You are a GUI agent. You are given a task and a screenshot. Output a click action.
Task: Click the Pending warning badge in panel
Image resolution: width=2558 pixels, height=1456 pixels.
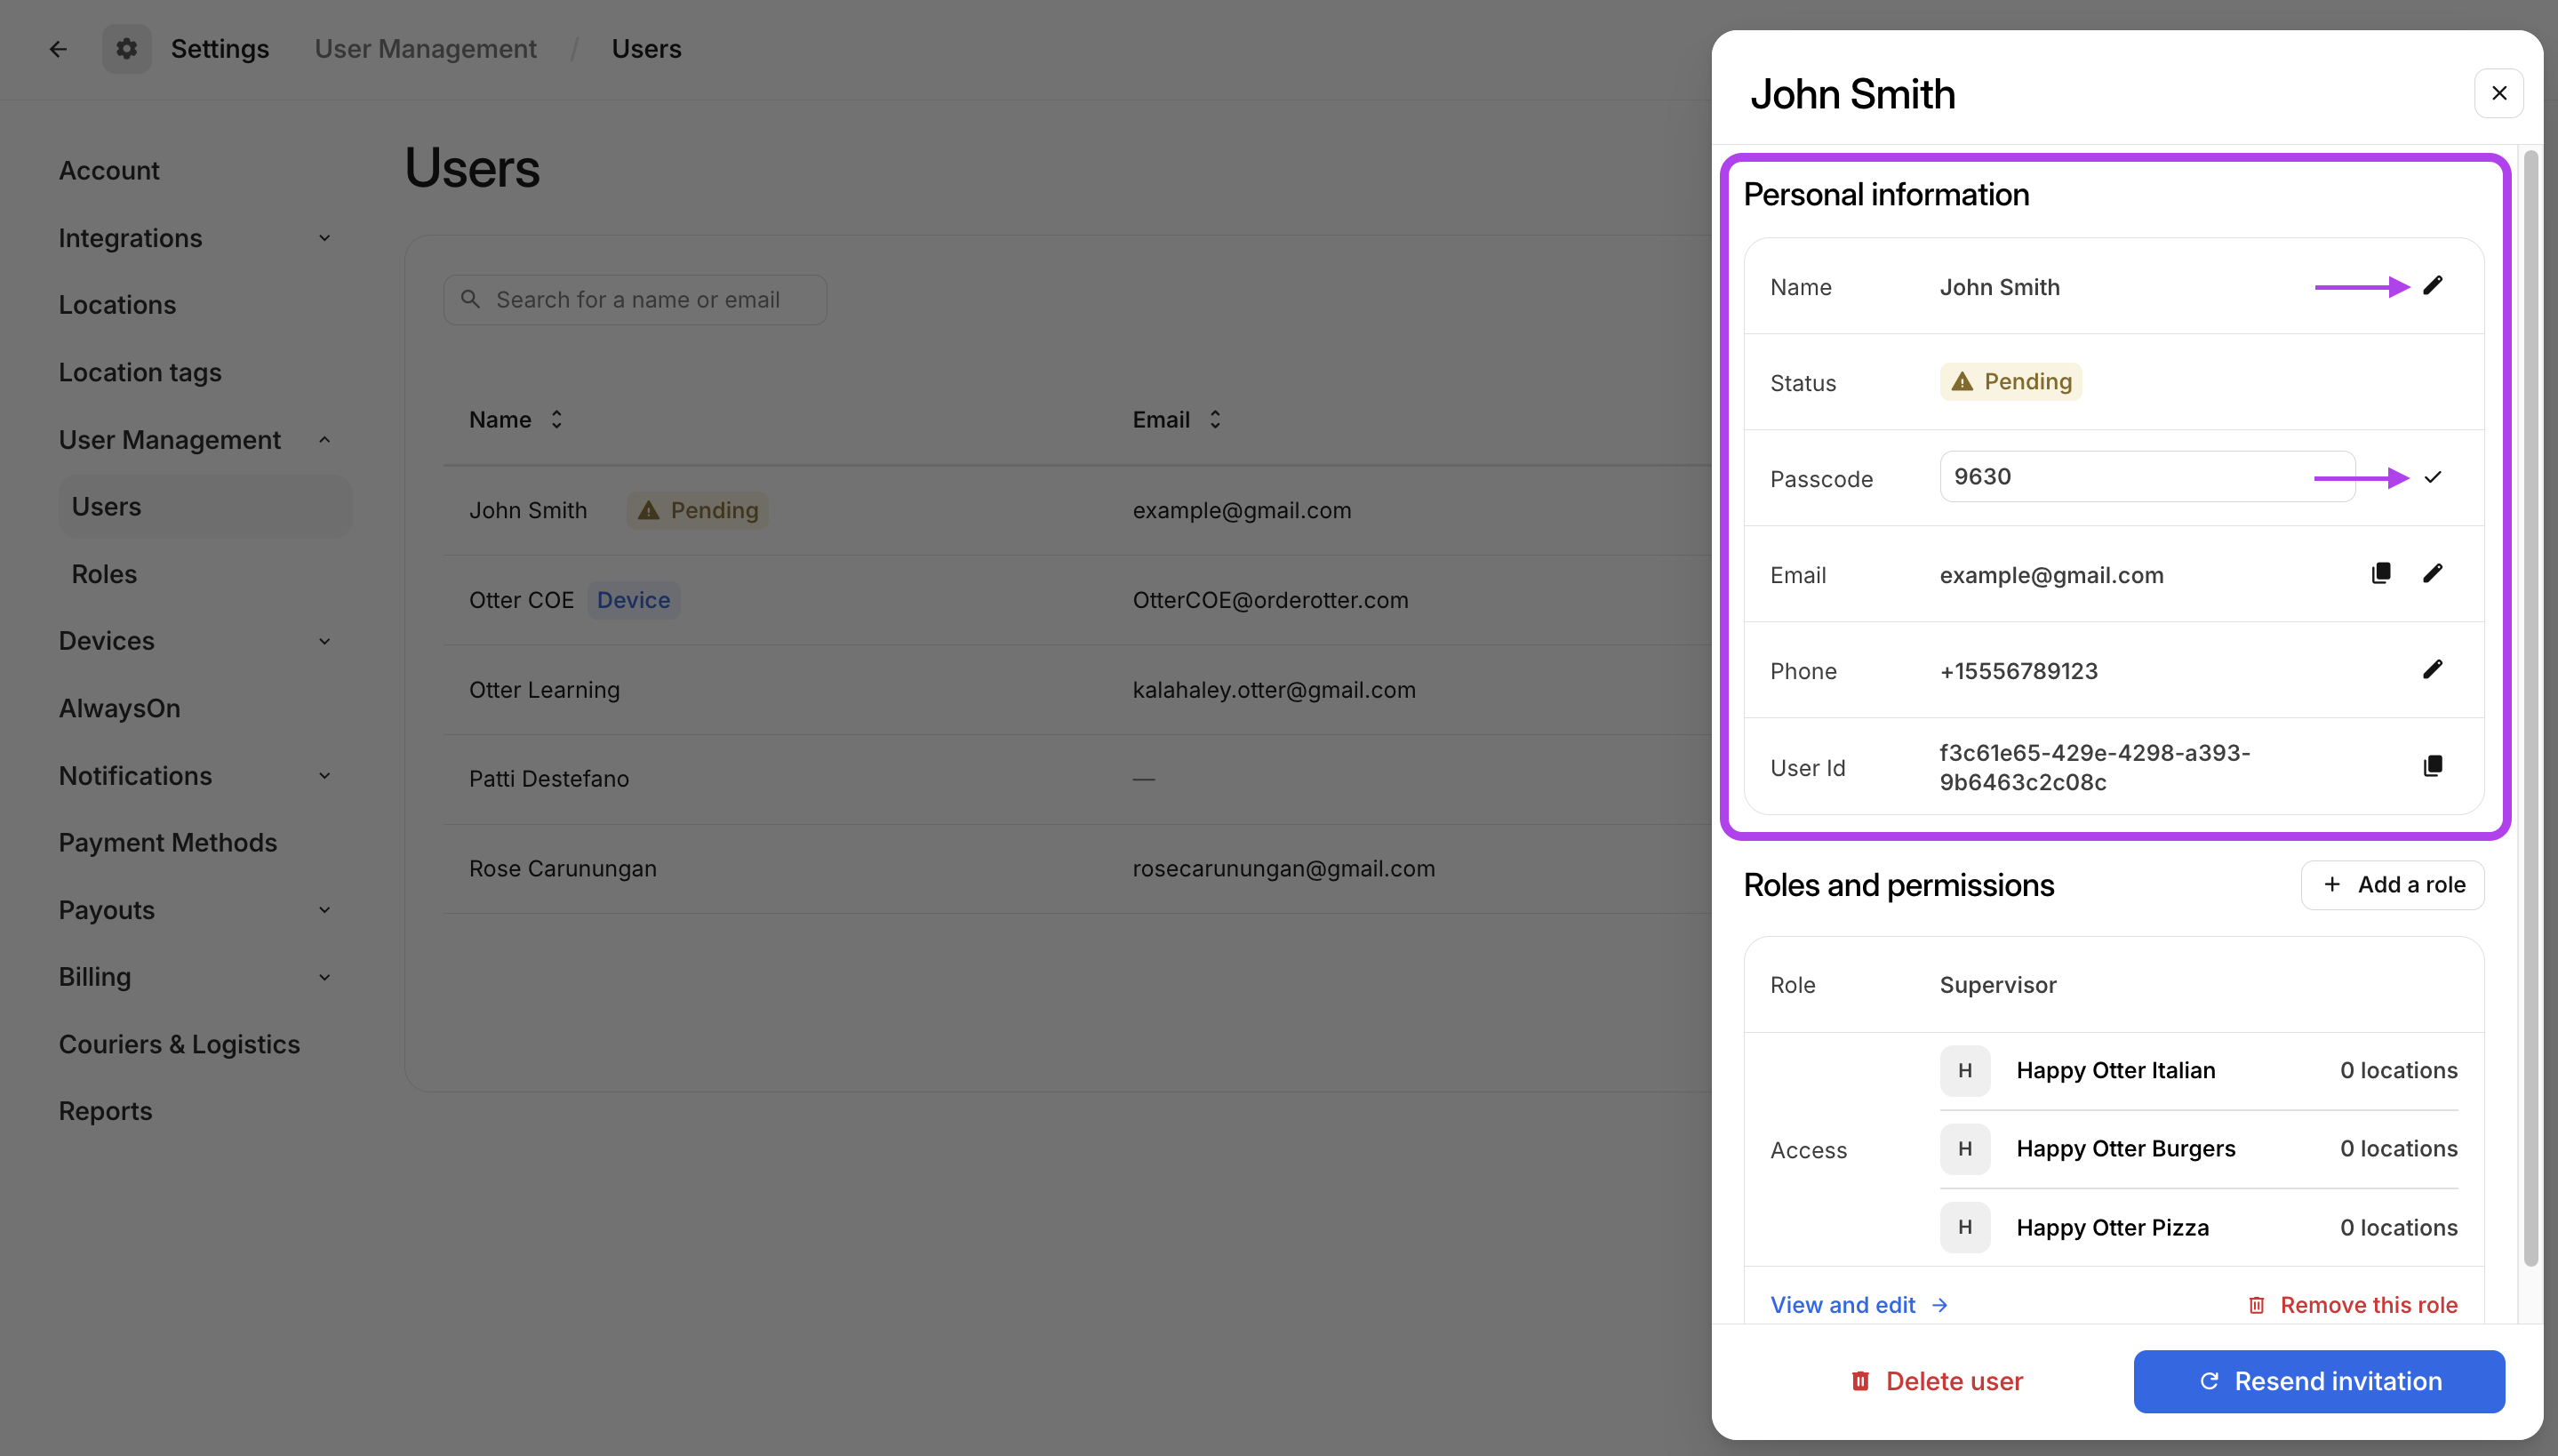pyautogui.click(x=2010, y=381)
